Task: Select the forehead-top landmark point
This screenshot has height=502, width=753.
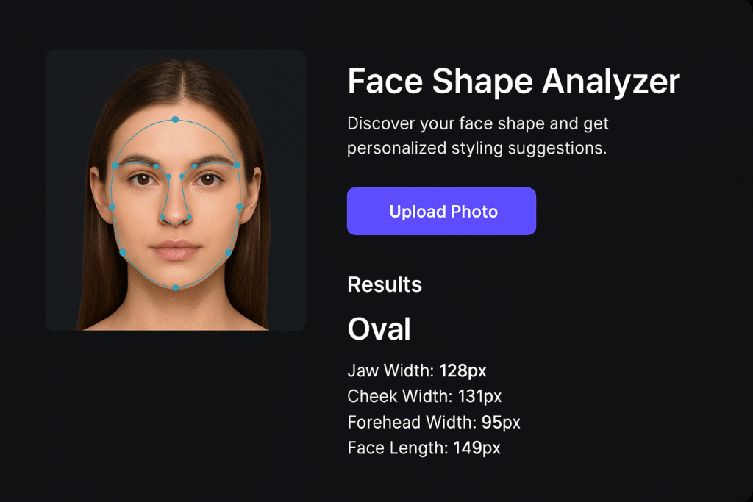Action: click(176, 119)
